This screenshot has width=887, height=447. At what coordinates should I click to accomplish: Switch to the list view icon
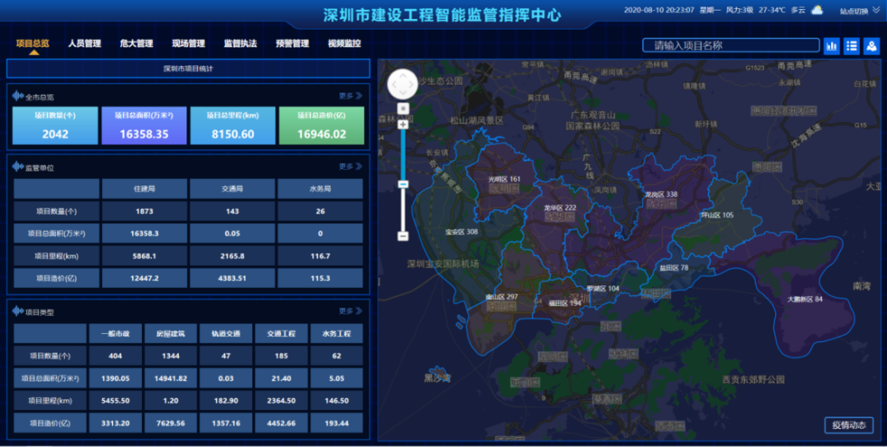852,46
